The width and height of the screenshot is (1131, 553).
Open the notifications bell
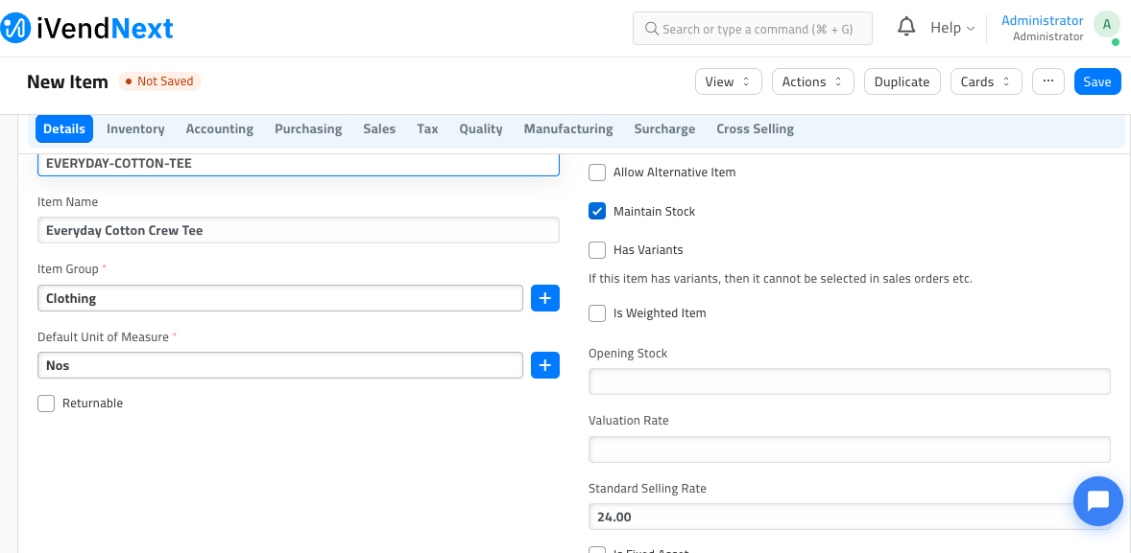click(906, 28)
